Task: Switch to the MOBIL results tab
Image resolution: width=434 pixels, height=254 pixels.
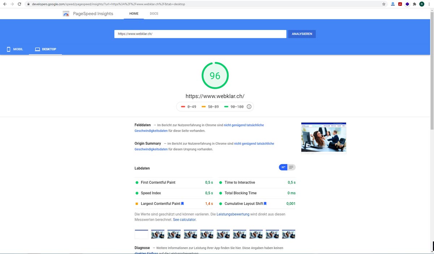Action: (x=15, y=49)
